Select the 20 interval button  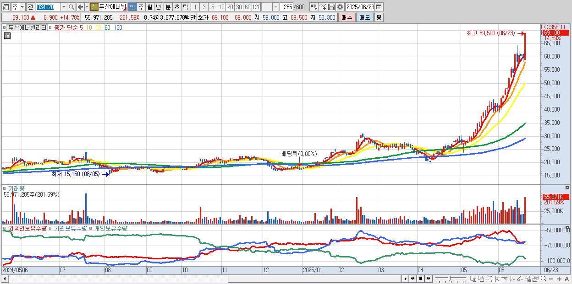tap(230, 7)
